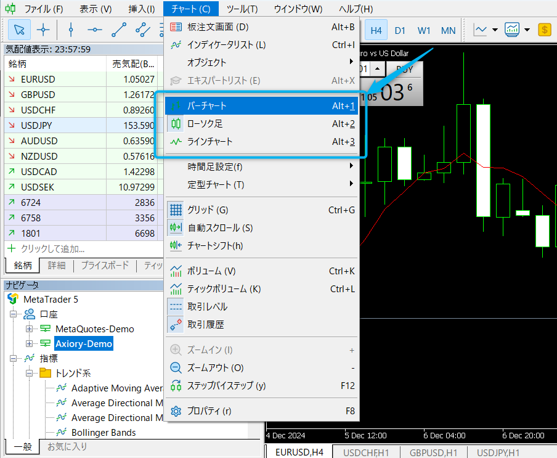Toggle trade history display
The width and height of the screenshot is (557, 458).
[x=262, y=324]
